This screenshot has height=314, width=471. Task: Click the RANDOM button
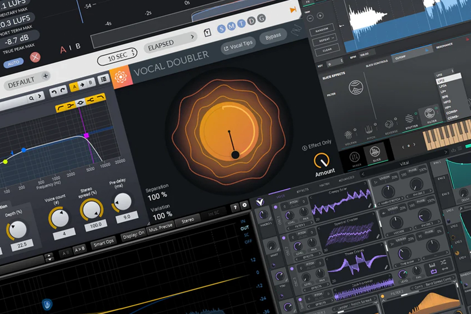pyautogui.click(x=322, y=29)
